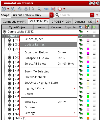100x120 pixels.
Task: Check the marker checkbox for PM0.2 (1) row
Action: pos(94,118)
